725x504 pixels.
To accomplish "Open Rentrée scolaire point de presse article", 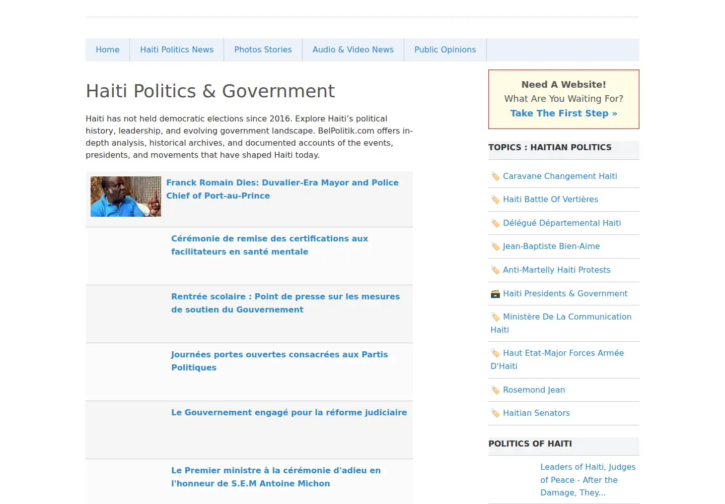I will coord(285,303).
